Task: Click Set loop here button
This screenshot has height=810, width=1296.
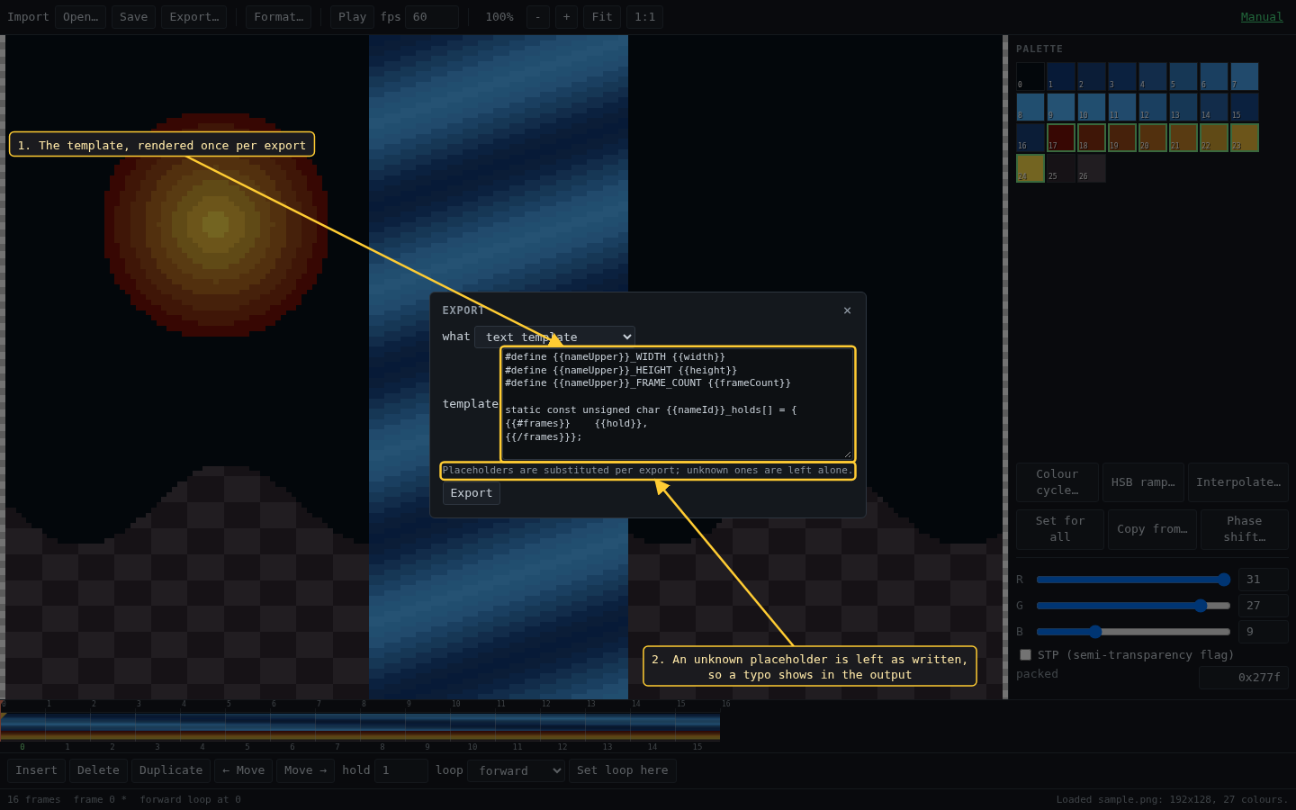Action: [x=623, y=770]
